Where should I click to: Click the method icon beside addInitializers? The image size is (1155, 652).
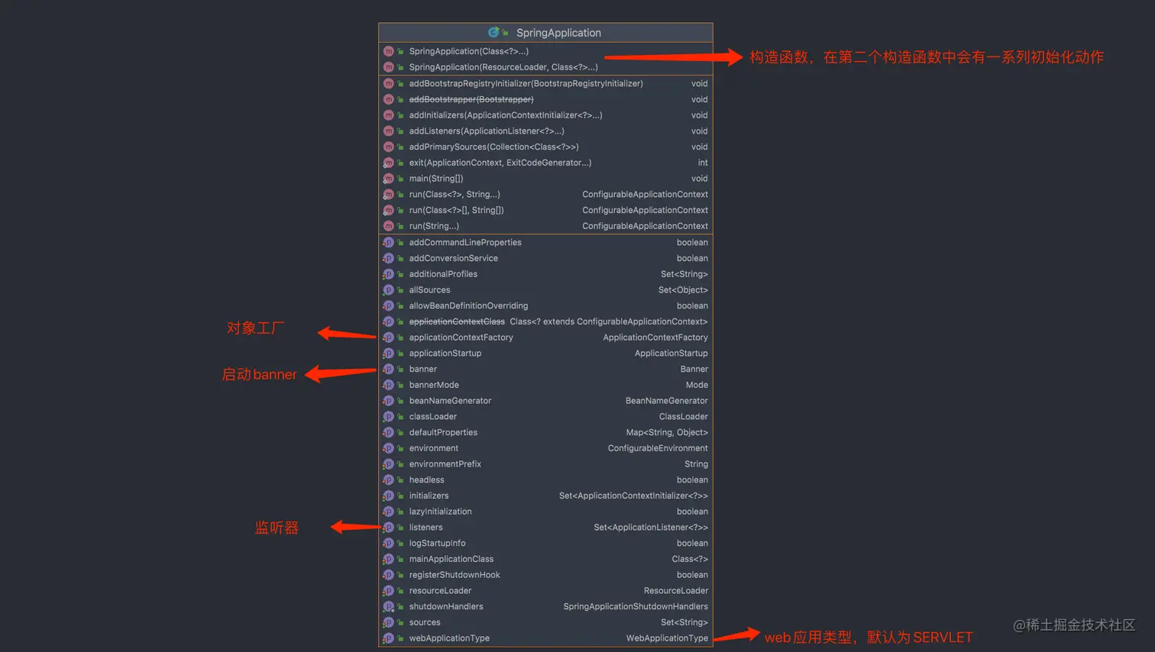pos(388,115)
